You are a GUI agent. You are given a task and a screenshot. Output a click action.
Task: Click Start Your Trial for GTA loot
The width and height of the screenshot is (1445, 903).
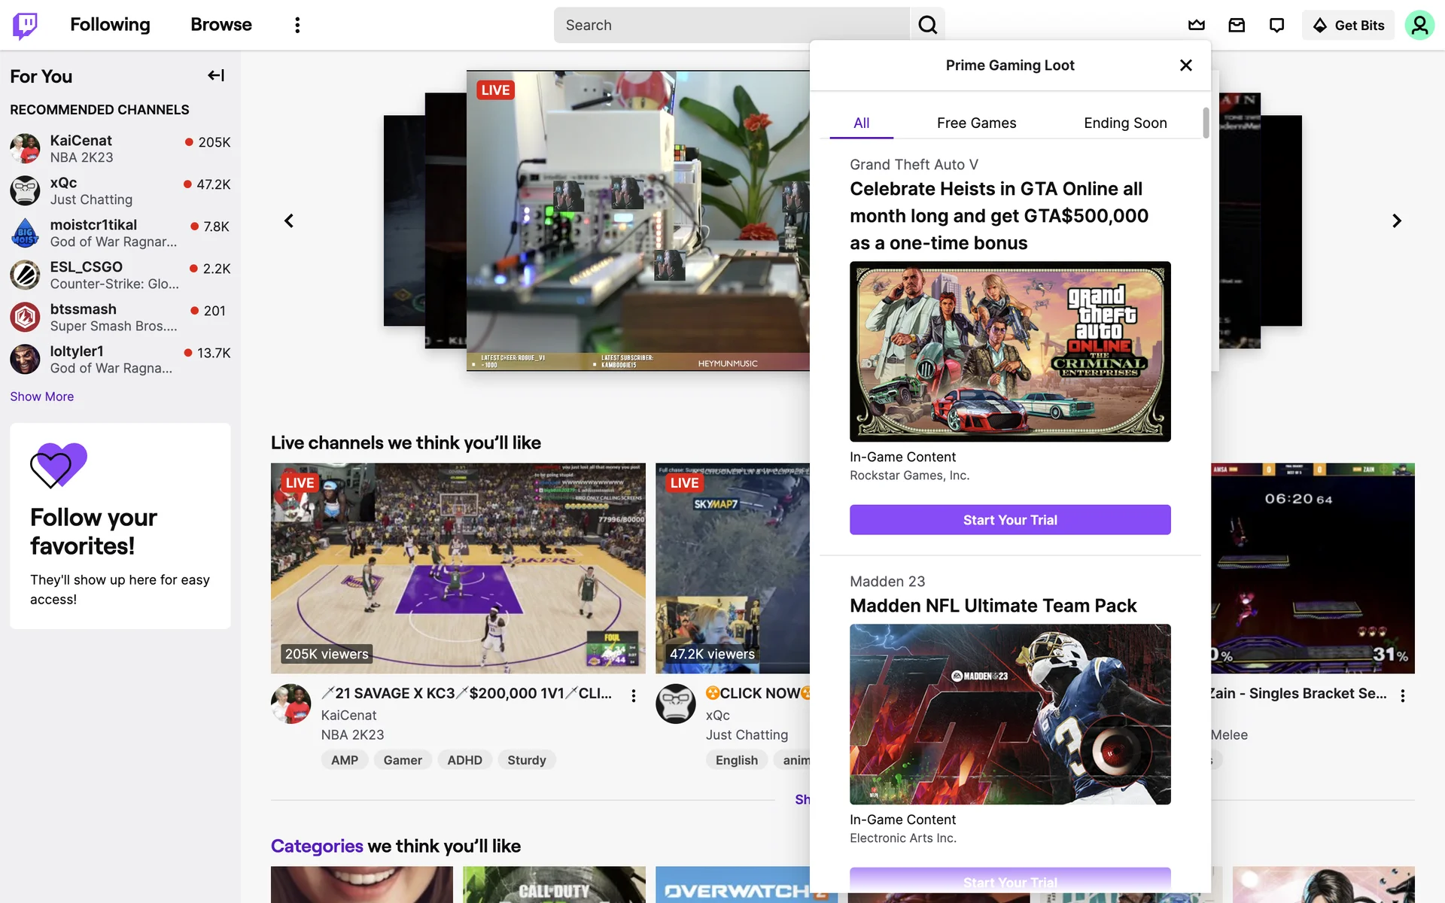click(x=1010, y=520)
